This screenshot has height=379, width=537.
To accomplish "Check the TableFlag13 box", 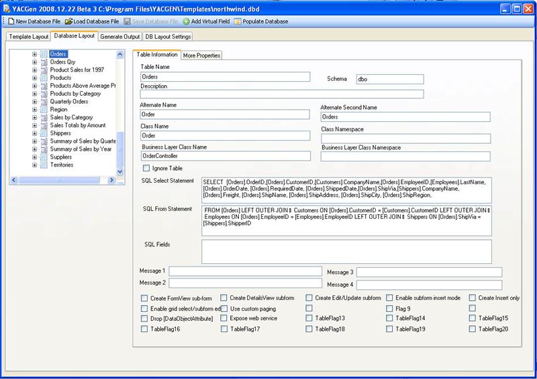I will coord(309,318).
